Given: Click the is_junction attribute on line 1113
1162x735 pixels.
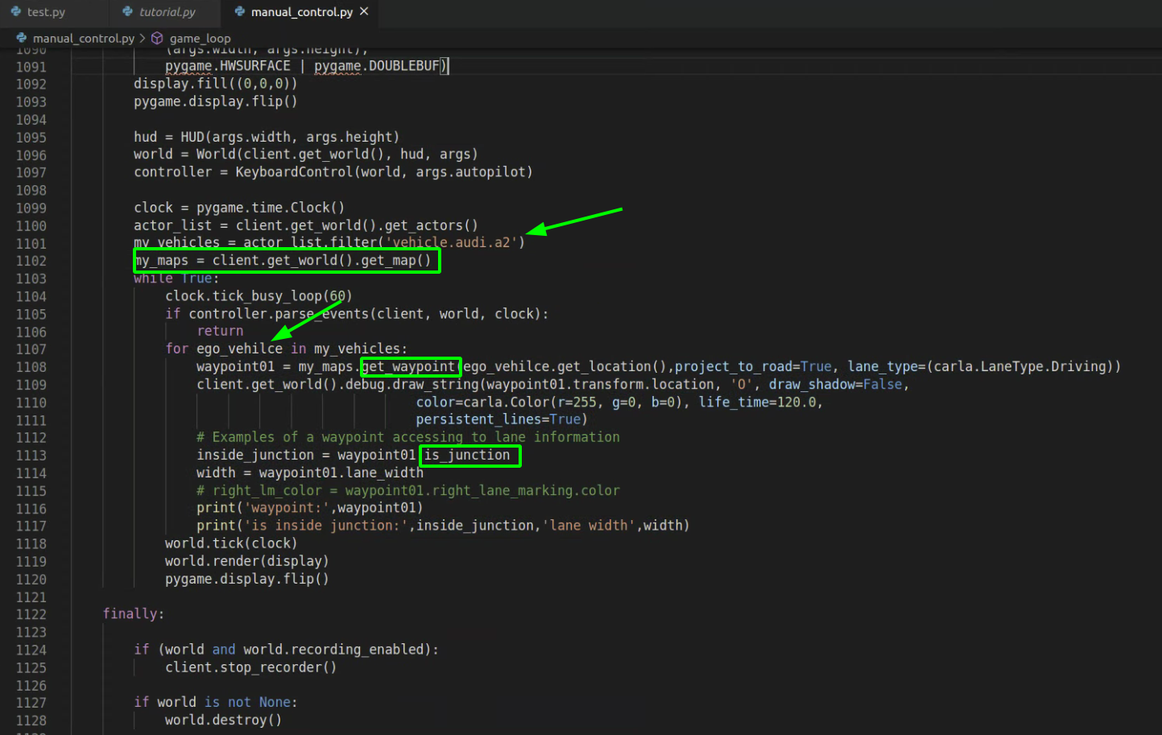Looking at the screenshot, I should coord(468,456).
